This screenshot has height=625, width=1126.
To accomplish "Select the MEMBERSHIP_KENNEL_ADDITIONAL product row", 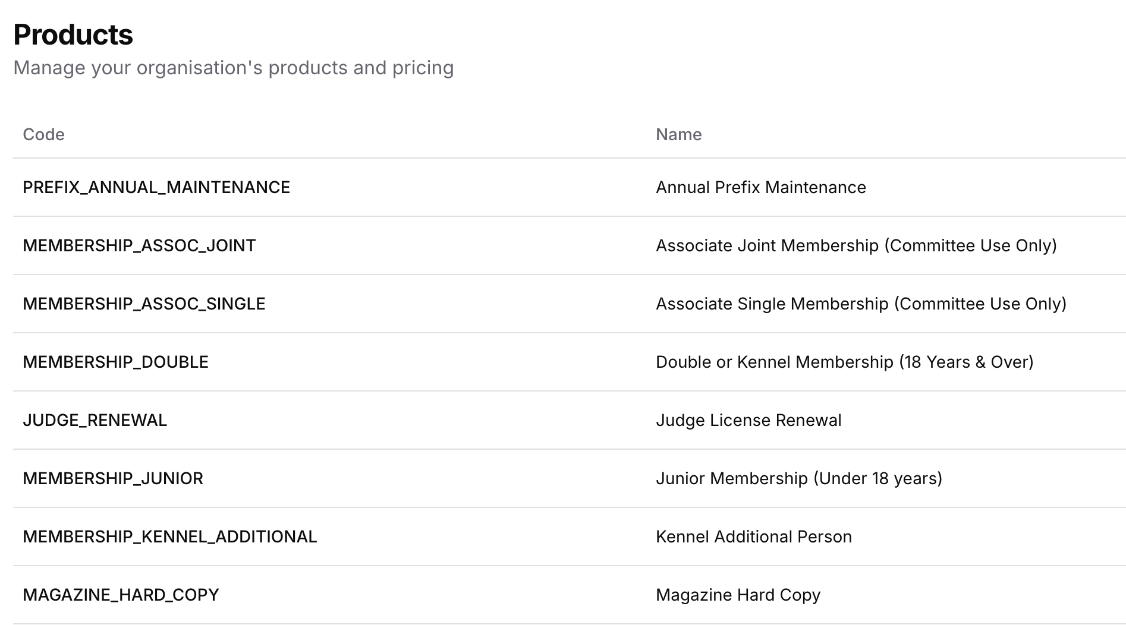I will click(170, 536).
